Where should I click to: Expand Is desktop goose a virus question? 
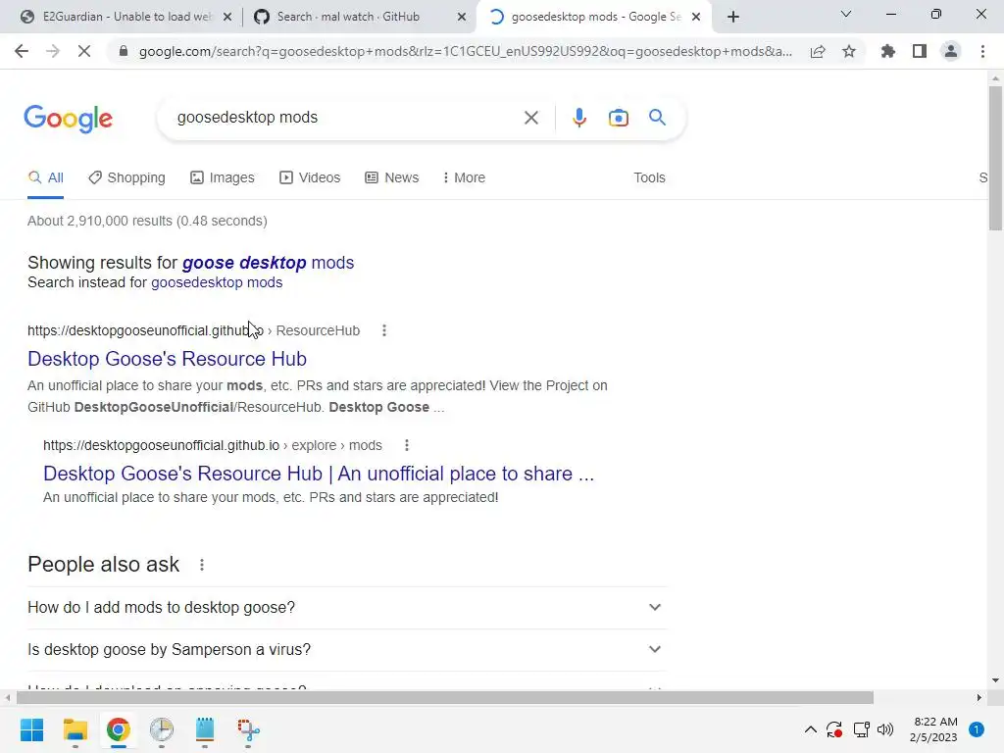(x=347, y=649)
